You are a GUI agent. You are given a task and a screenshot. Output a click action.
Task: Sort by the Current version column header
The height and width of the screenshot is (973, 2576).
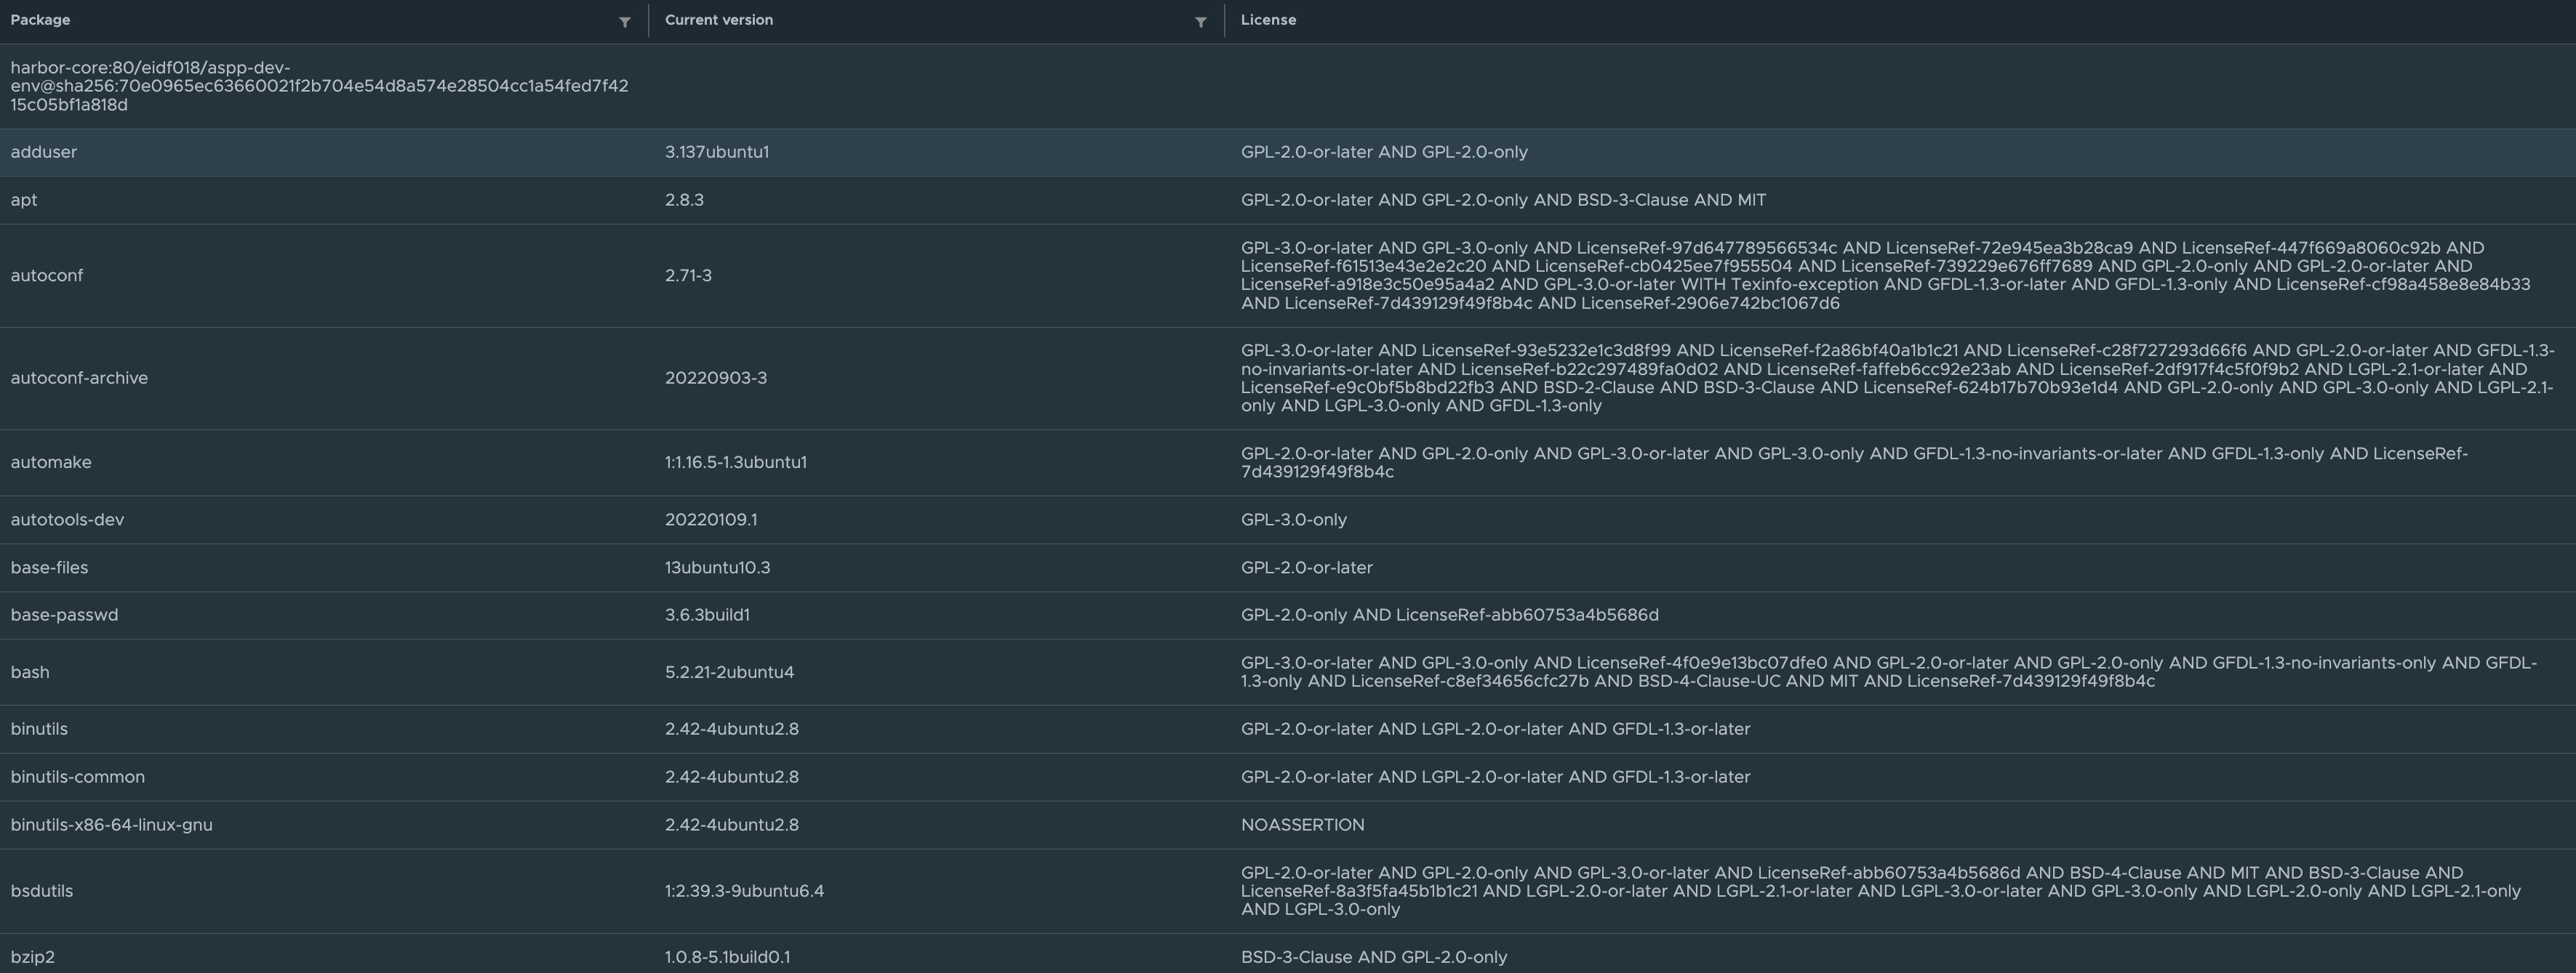tap(718, 20)
